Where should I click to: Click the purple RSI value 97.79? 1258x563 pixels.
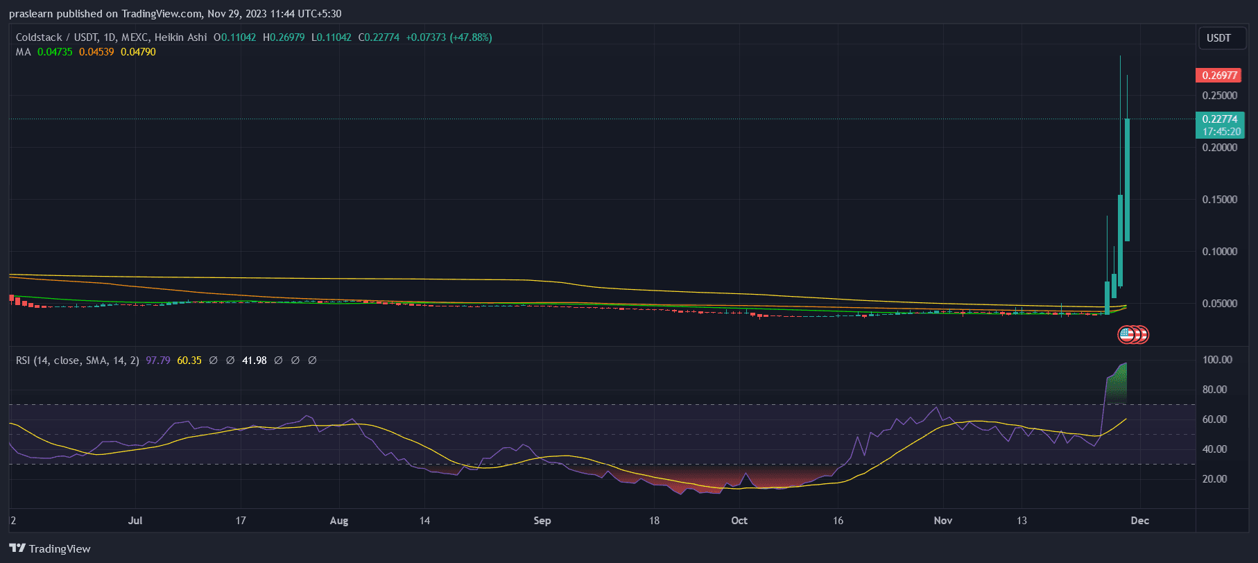158,361
